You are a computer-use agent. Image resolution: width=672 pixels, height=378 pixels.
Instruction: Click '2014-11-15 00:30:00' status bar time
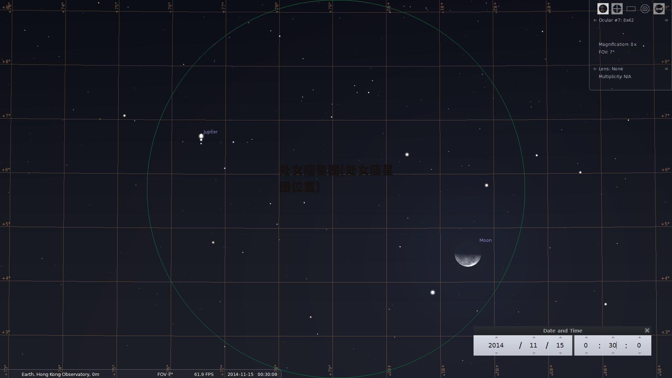tap(252, 374)
